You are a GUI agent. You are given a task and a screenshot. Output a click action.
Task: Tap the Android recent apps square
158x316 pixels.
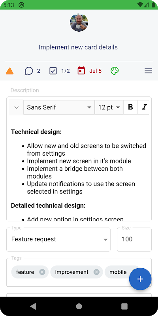tap(124, 307)
